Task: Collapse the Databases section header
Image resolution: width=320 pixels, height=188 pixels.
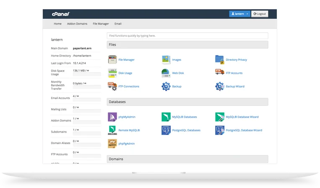Action: 187,102
